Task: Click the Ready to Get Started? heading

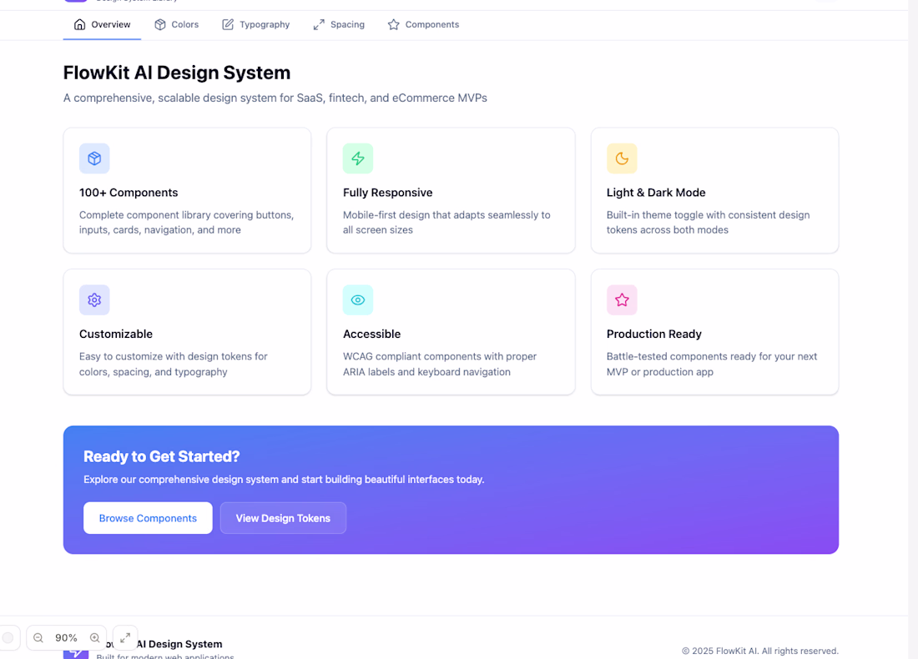Action: [162, 456]
